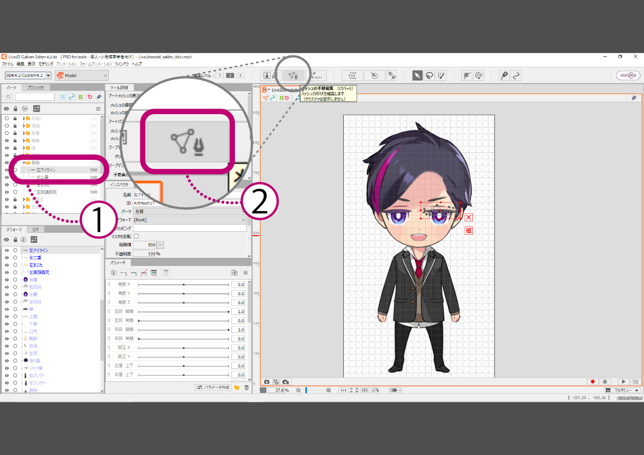Toggle visibility of 後ろ髪 in deformer list
644x455 pixels.
7,361
